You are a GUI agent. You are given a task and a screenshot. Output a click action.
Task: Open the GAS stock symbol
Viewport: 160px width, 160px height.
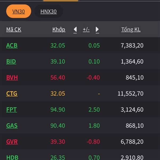[12, 126]
